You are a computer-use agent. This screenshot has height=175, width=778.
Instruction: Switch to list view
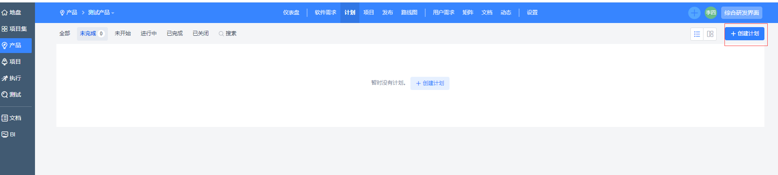tap(697, 34)
